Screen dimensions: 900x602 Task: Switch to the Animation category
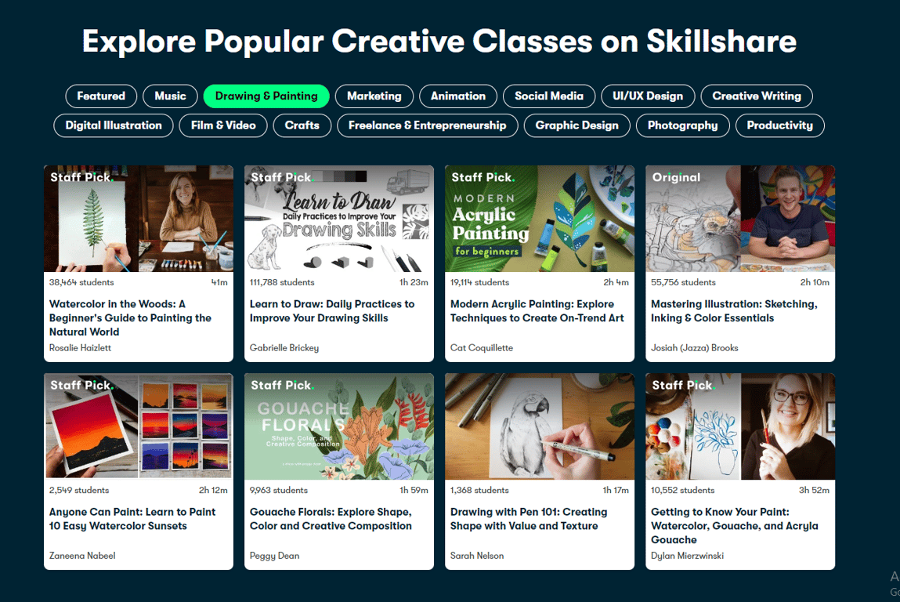click(458, 96)
